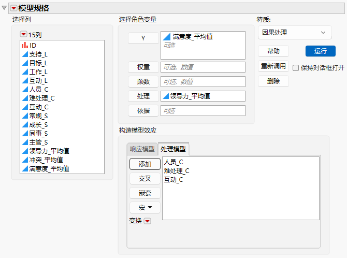This screenshot has height=258, width=347.
Task: Select 领导力_平均值 in the 处理 box
Action: pos(190,96)
